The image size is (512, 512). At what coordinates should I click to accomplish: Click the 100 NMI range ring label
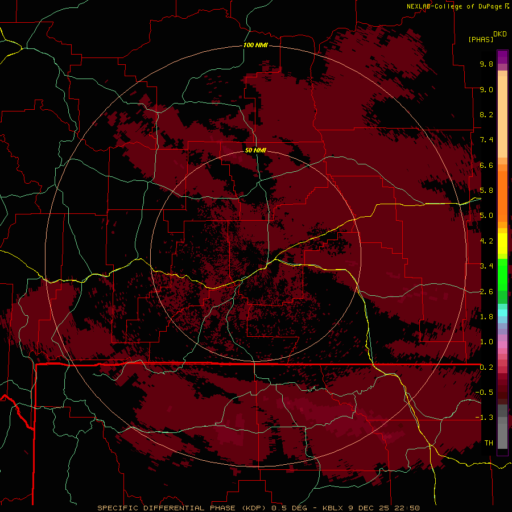point(255,45)
